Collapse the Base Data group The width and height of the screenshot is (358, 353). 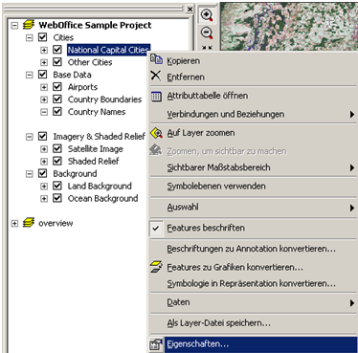pyautogui.click(x=30, y=75)
